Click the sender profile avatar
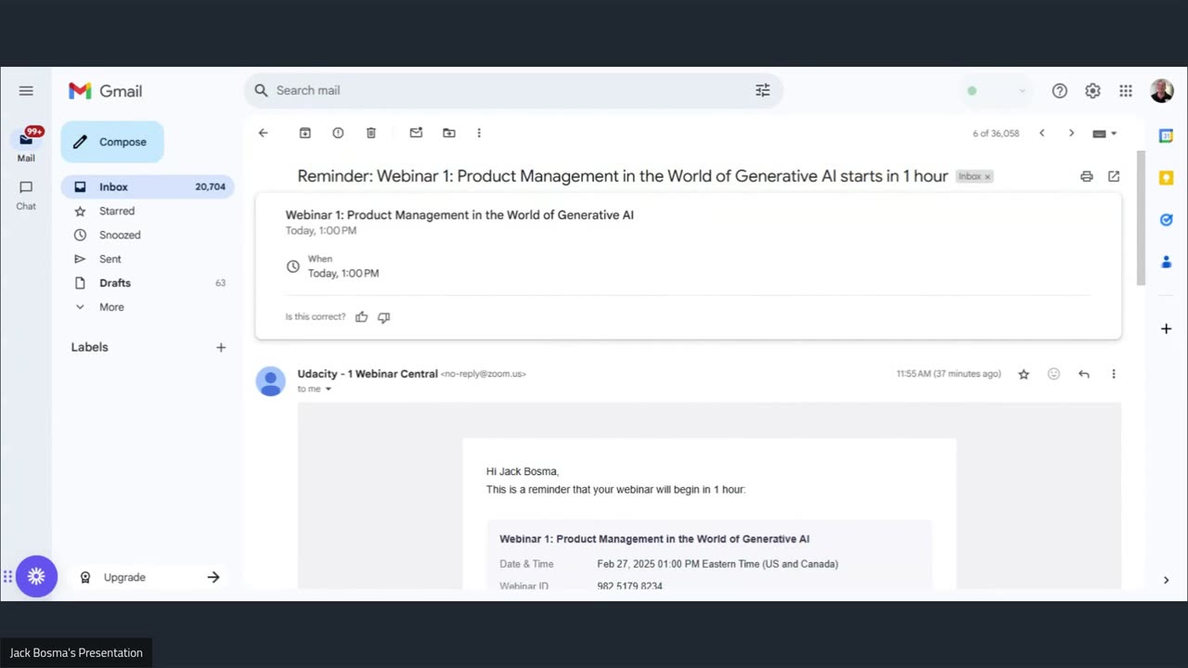Screen dimensions: 1188x668 coord(271,381)
